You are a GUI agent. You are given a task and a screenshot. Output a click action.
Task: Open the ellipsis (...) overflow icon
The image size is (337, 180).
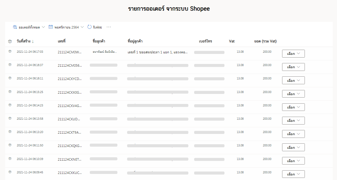(x=109, y=27)
